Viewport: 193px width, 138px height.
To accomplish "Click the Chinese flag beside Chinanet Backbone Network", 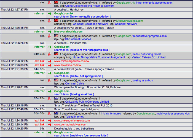I will (x=56, y=21).
